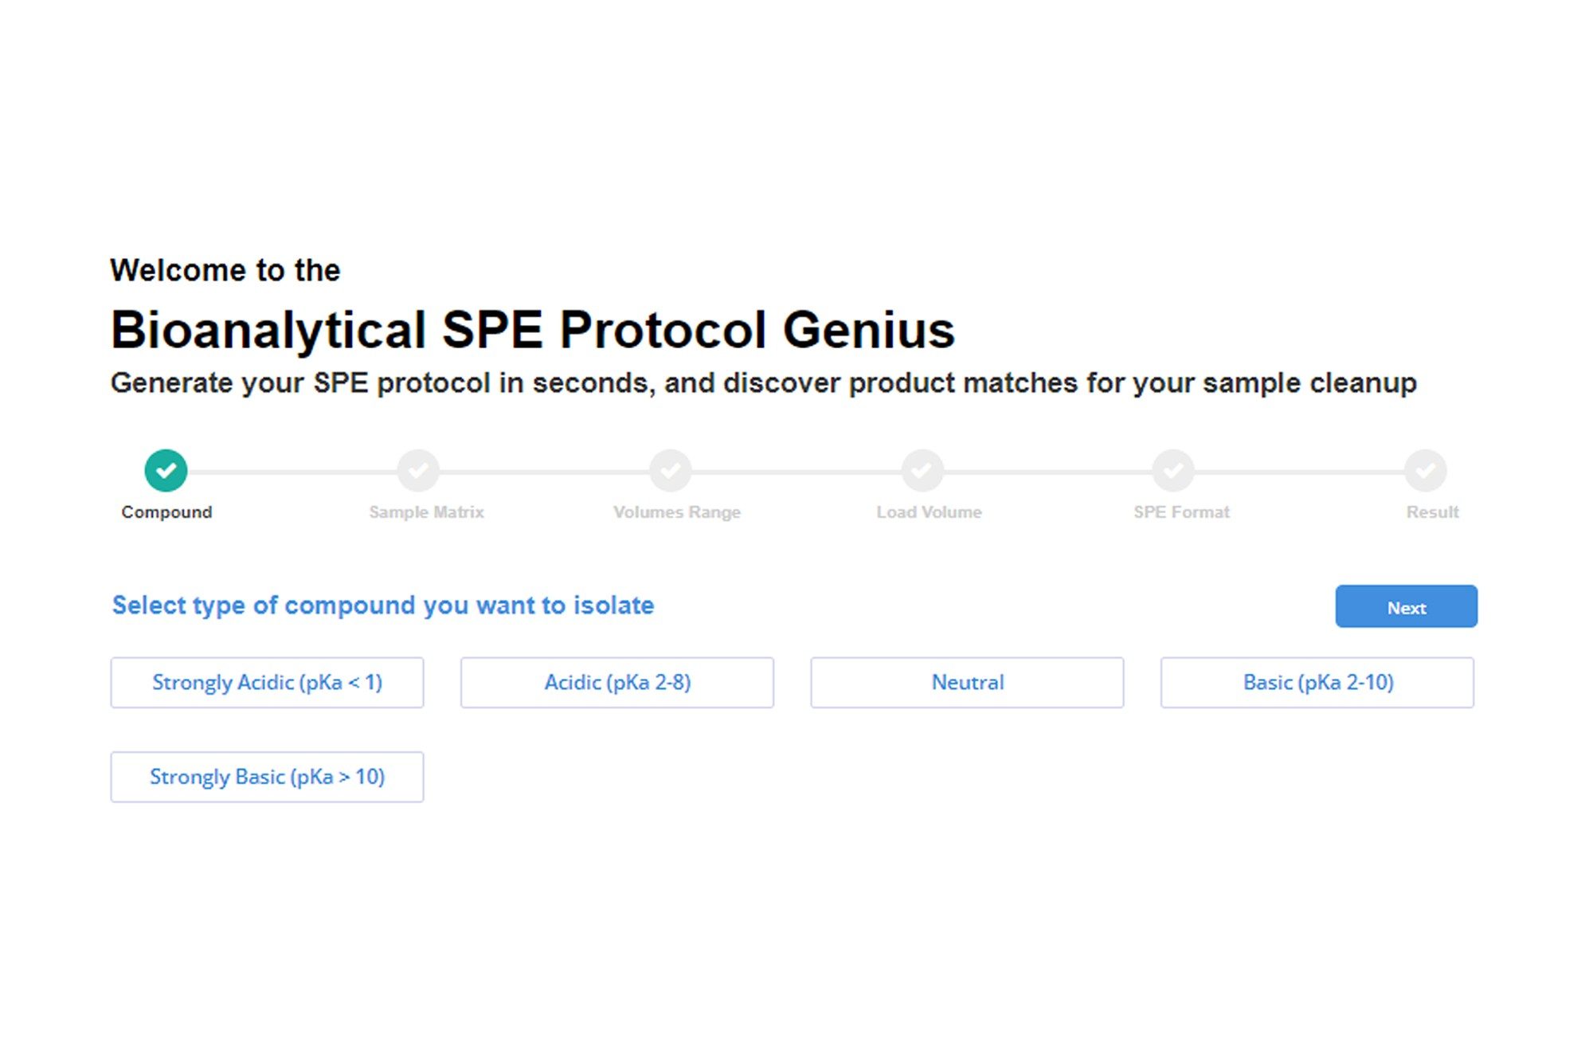This screenshot has height=1062, width=1593.
Task: Open the Load Volume step label
Action: (x=929, y=512)
